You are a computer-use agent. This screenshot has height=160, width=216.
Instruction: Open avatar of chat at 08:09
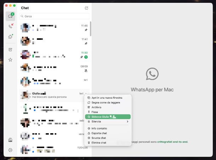(x=25, y=68)
